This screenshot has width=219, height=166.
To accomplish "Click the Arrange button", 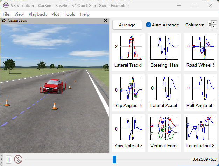I will coord(127,25).
